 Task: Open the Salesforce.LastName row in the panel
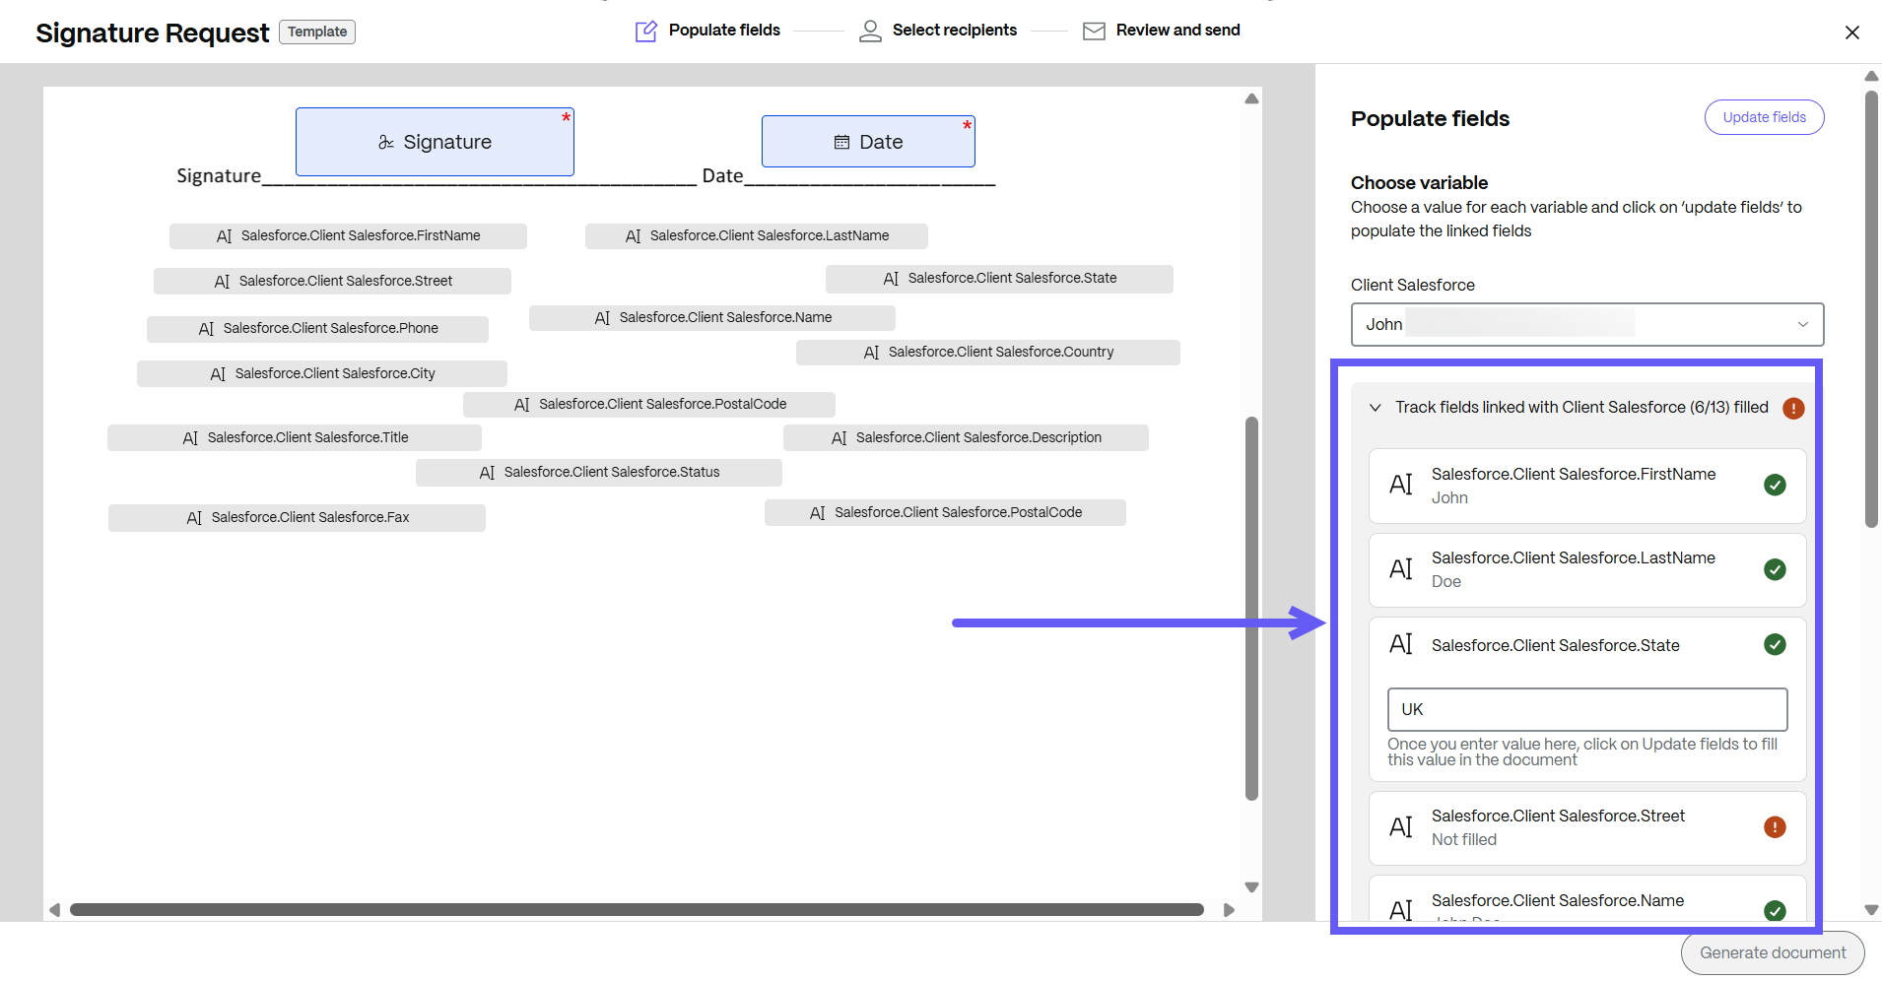tap(1587, 570)
